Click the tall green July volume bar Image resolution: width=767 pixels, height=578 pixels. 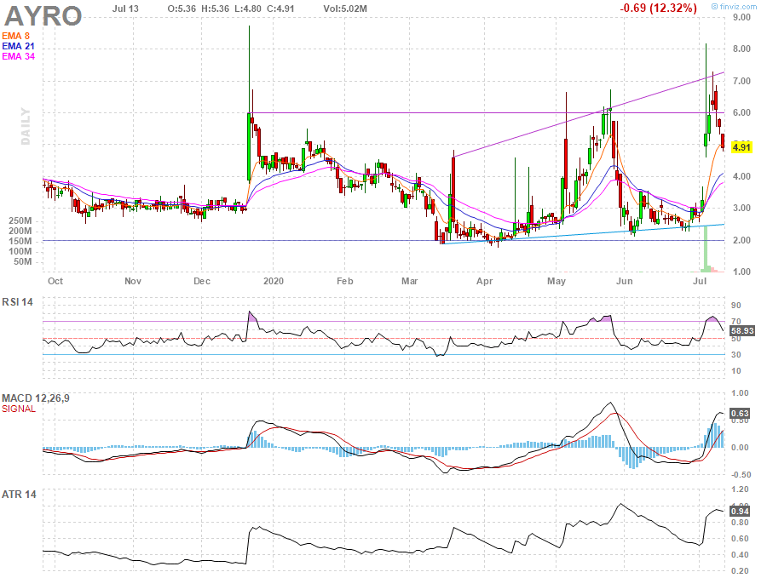tap(706, 249)
